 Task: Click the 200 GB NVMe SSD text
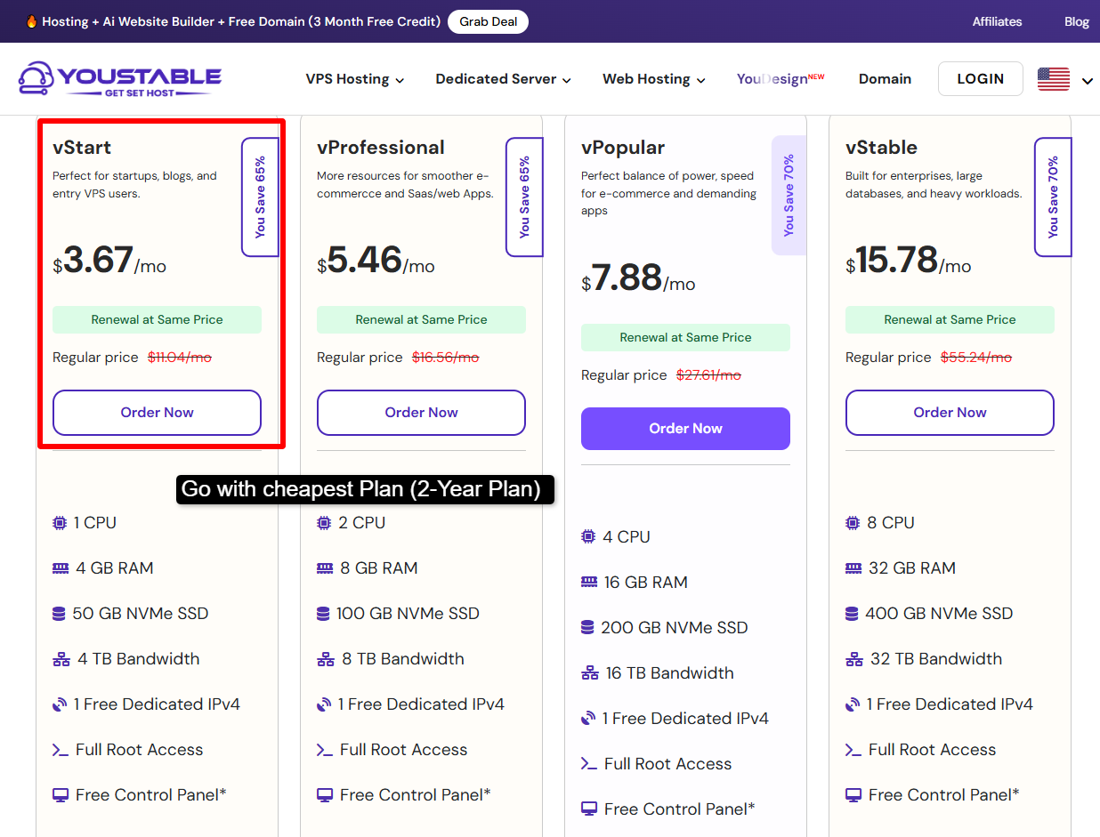pos(675,628)
